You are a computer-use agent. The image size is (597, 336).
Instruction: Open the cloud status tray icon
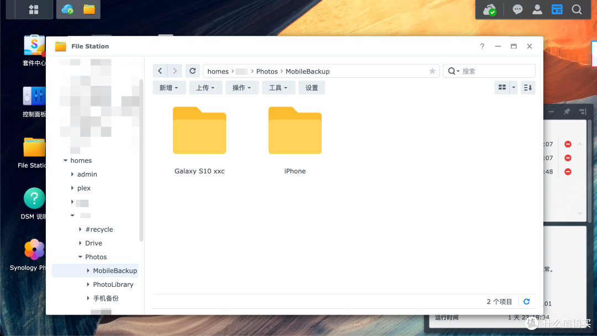[x=490, y=9]
